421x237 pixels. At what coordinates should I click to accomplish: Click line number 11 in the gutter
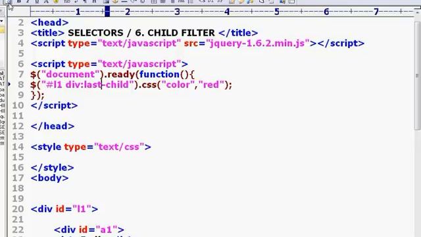pos(18,116)
